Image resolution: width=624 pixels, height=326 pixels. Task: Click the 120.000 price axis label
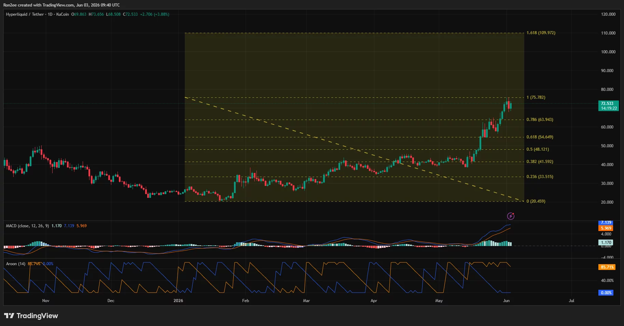[608, 14]
